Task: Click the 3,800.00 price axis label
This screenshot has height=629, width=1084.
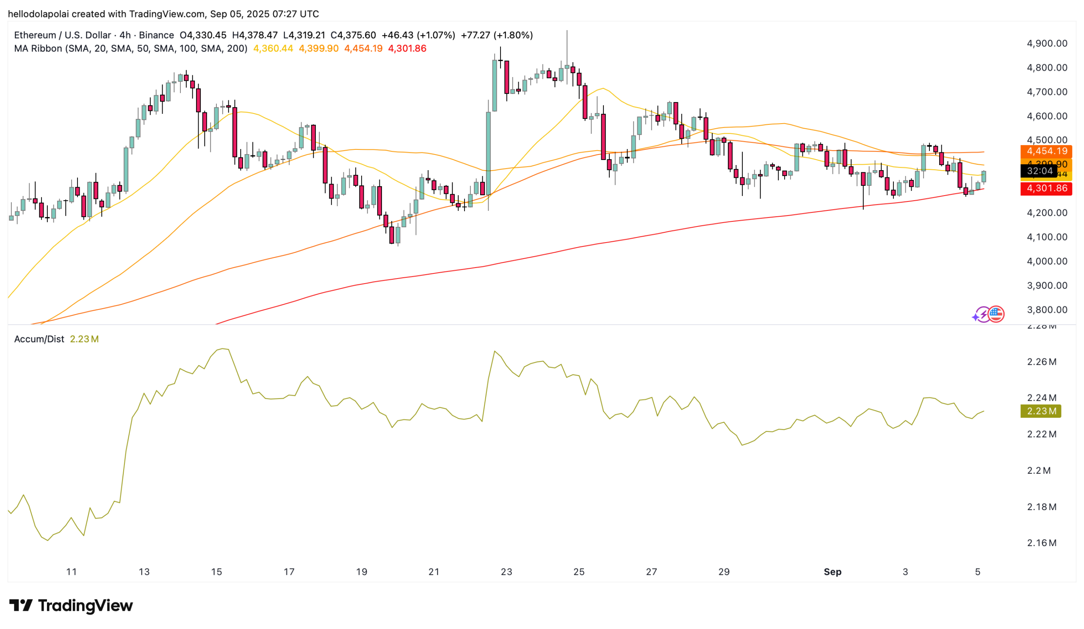Action: [x=1047, y=310]
